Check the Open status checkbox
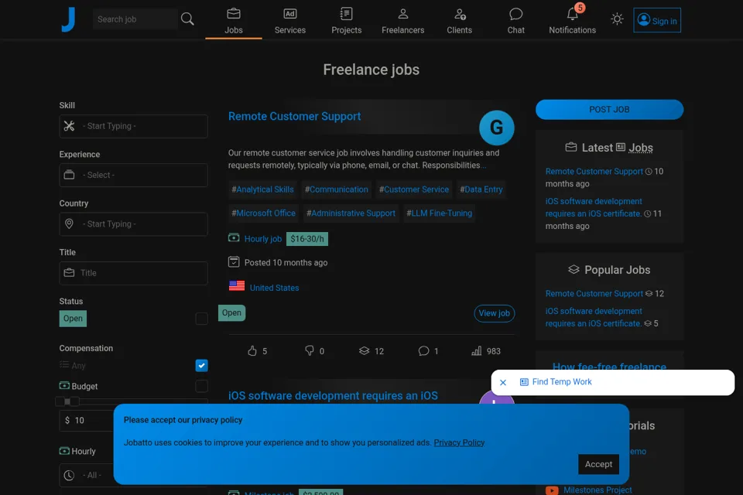The width and height of the screenshot is (743, 495). coord(201,319)
